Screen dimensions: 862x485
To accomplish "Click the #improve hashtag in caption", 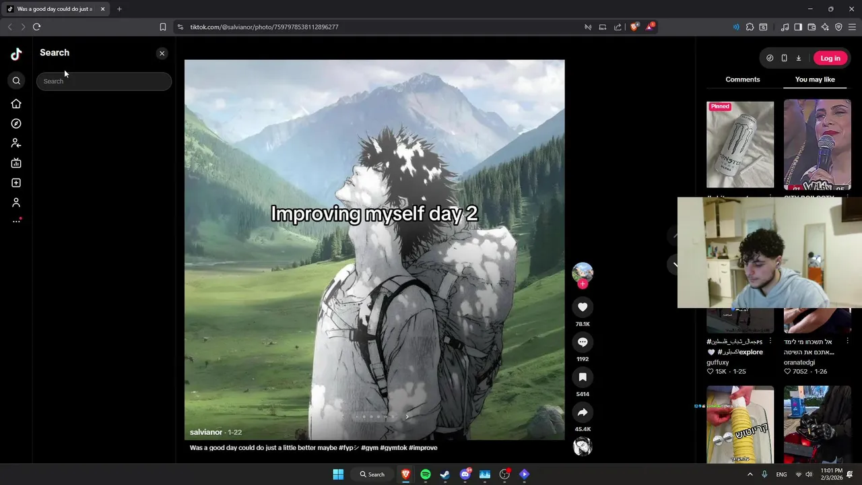I will [423, 448].
